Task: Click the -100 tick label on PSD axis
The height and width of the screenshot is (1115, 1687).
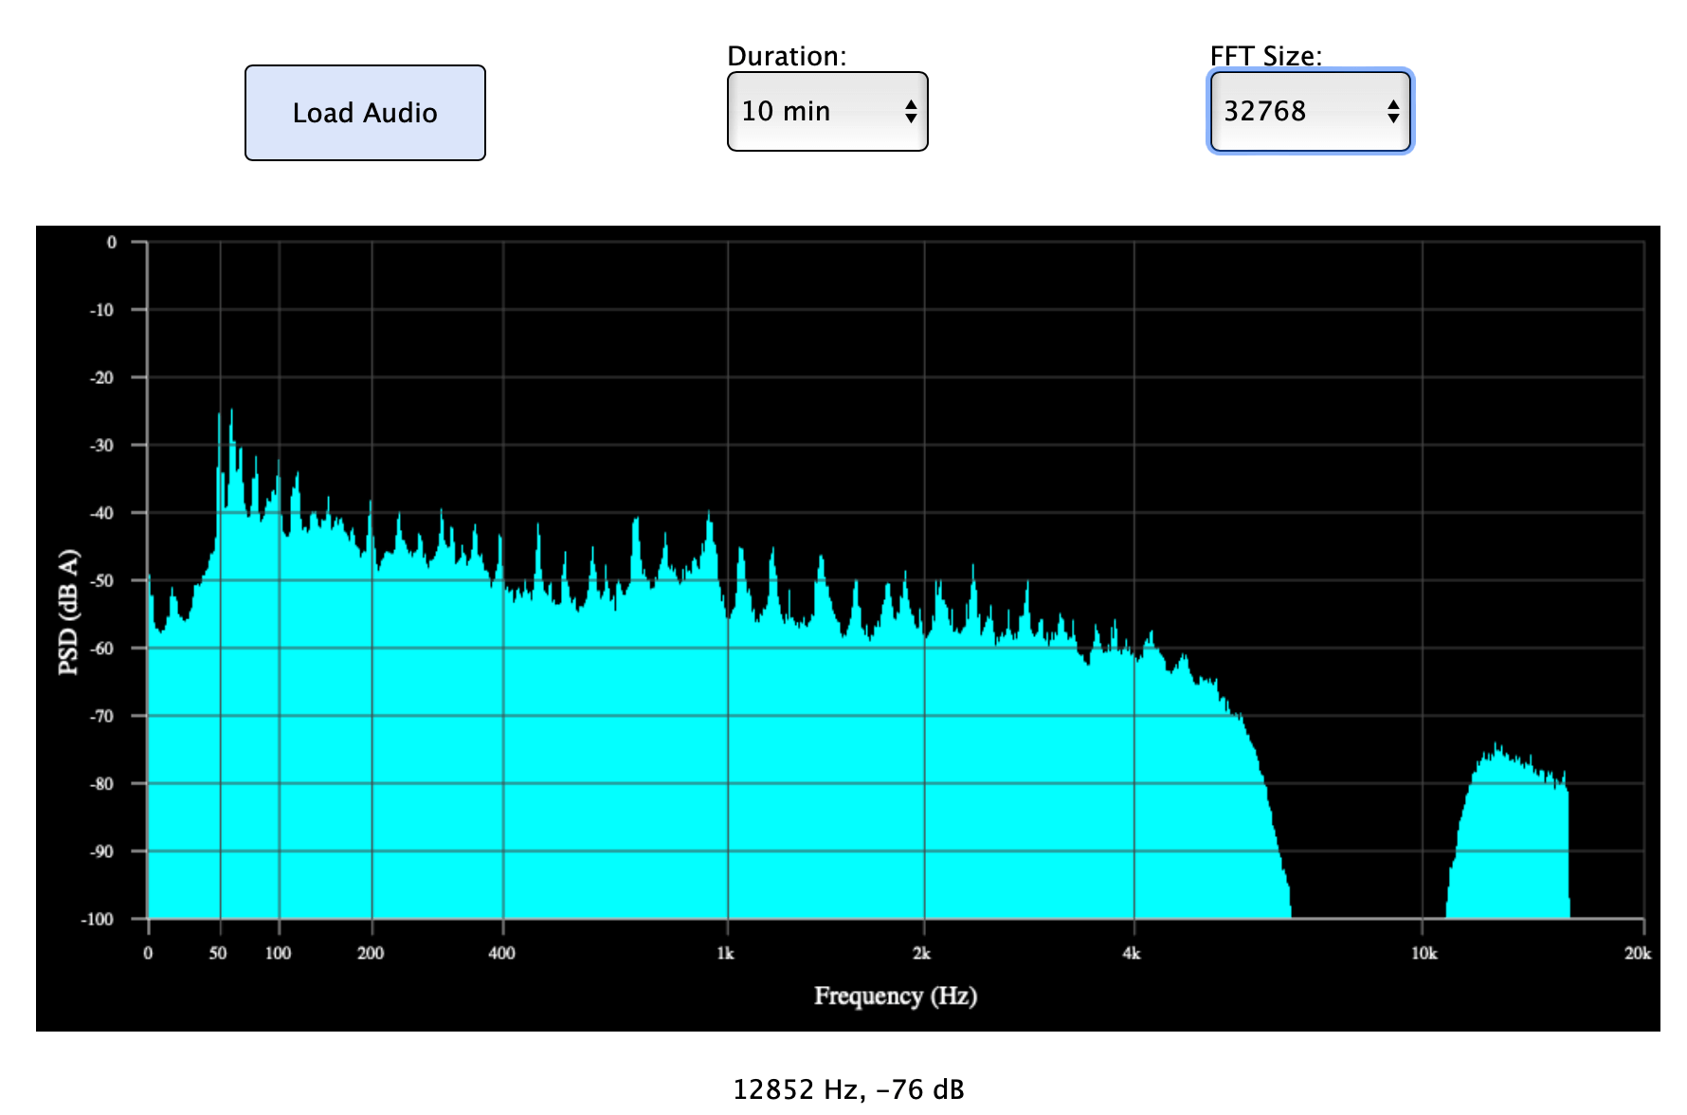Action: click(98, 919)
